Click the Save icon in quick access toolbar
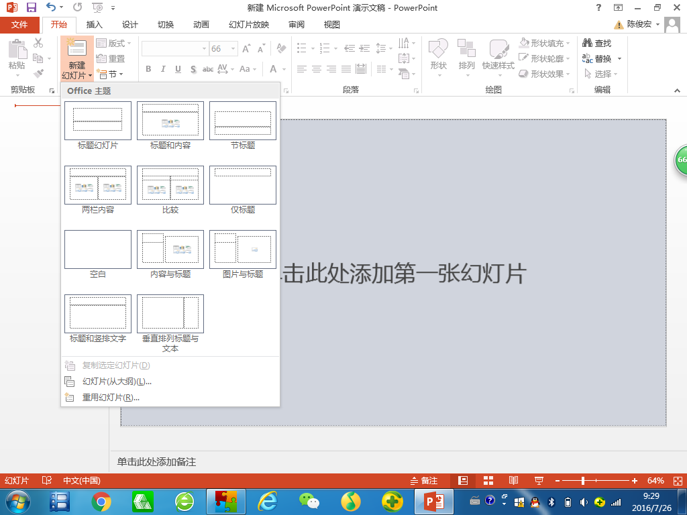687x515 pixels. tap(31, 7)
